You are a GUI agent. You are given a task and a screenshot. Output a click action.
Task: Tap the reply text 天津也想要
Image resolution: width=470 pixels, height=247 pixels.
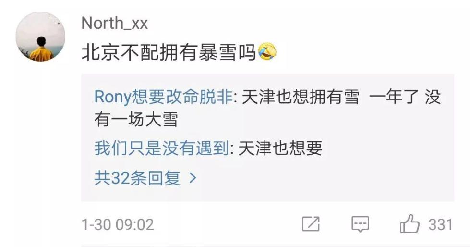coord(280,148)
